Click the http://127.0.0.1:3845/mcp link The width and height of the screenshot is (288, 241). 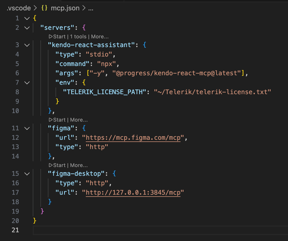pyautogui.click(x=133, y=192)
